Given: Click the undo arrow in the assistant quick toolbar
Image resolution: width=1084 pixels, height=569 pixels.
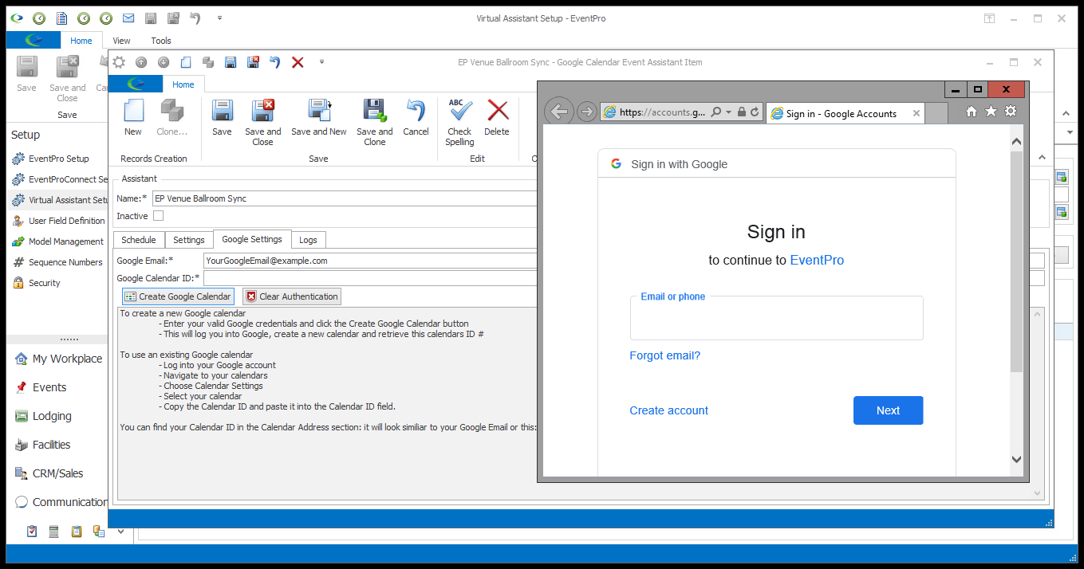Looking at the screenshot, I should click(275, 62).
